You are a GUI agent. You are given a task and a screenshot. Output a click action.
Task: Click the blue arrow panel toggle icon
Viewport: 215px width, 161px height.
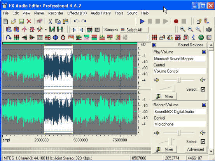point(154,45)
